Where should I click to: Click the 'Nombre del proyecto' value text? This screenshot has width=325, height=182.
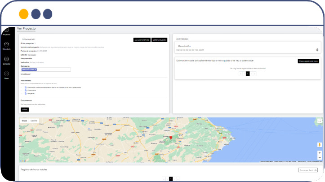coord(72,48)
